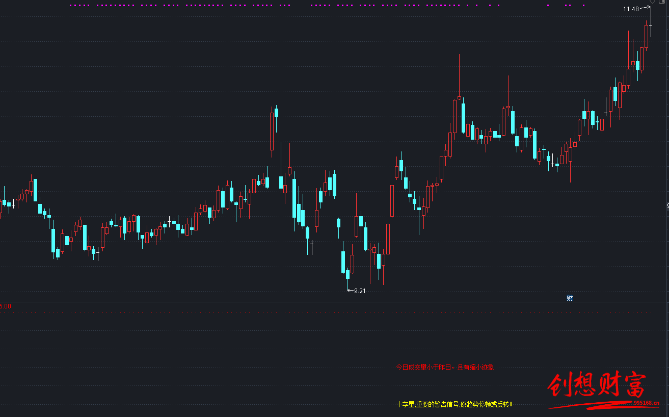Click the 创想财富 red calligraphy logo
The height and width of the screenshot is (417, 669).
tap(596, 386)
